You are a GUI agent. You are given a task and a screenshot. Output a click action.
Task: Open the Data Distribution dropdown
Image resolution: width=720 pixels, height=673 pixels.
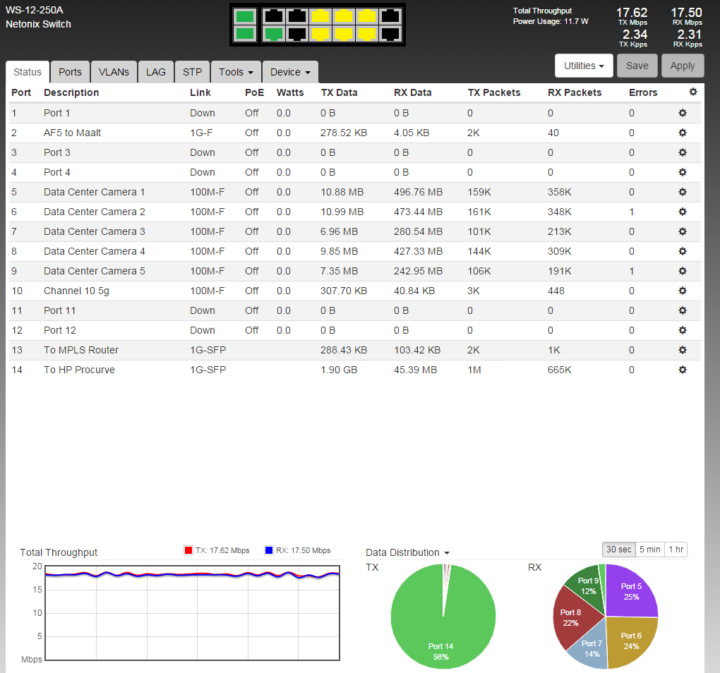[407, 552]
